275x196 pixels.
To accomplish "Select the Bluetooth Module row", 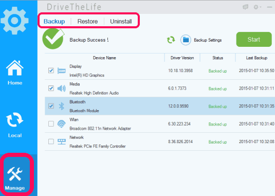I will click(x=160, y=106).
